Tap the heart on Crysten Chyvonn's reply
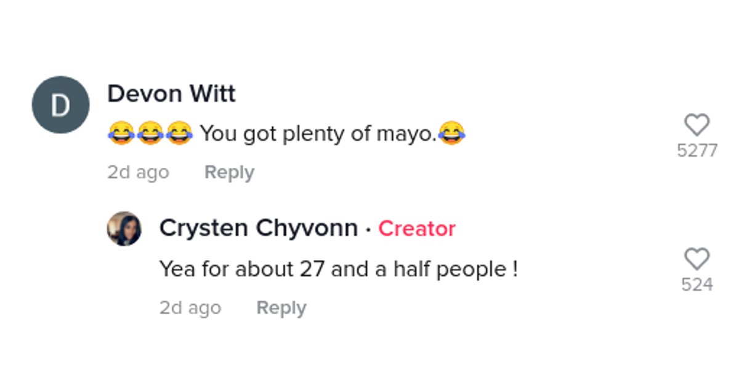The width and height of the screenshot is (739, 386). pyautogui.click(x=697, y=259)
